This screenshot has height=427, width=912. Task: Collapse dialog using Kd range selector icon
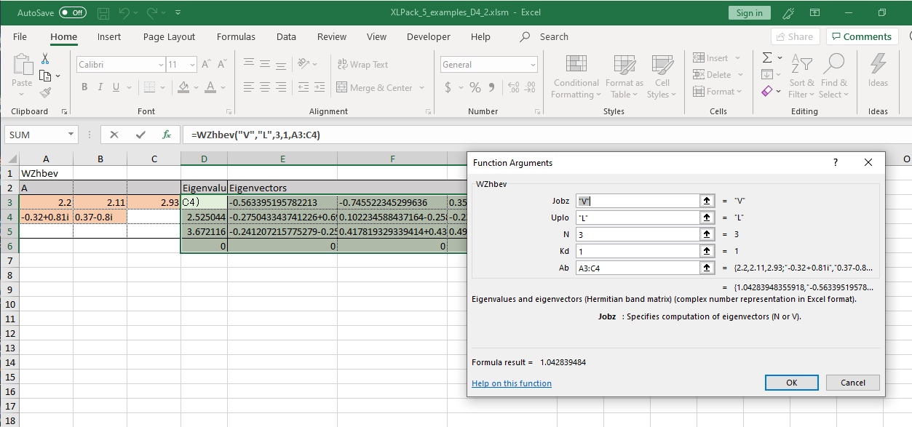[x=706, y=251]
